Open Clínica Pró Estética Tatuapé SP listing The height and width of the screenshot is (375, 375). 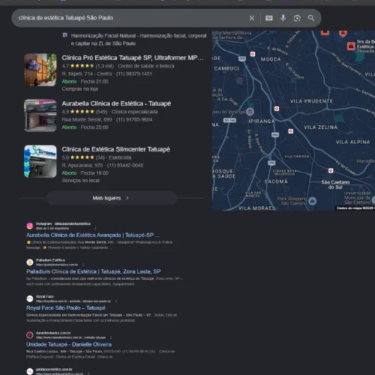click(133, 58)
